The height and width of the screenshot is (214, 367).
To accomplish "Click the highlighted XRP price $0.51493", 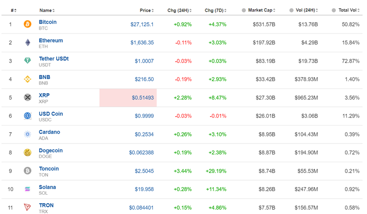I will [x=143, y=97].
